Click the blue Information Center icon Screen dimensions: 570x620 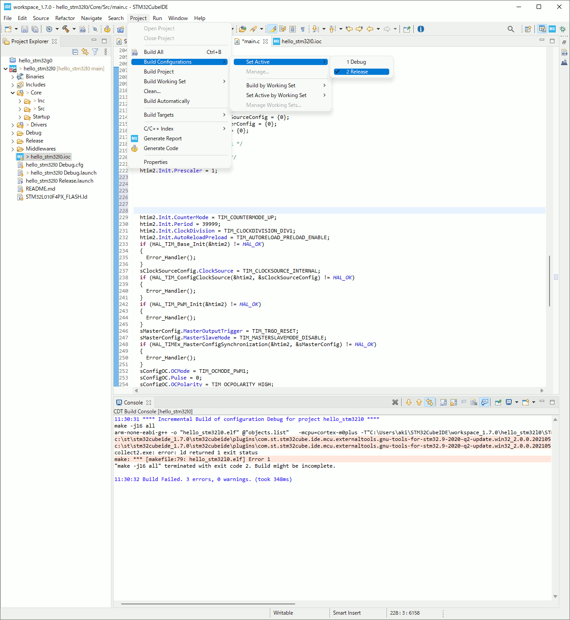pyautogui.click(x=421, y=29)
